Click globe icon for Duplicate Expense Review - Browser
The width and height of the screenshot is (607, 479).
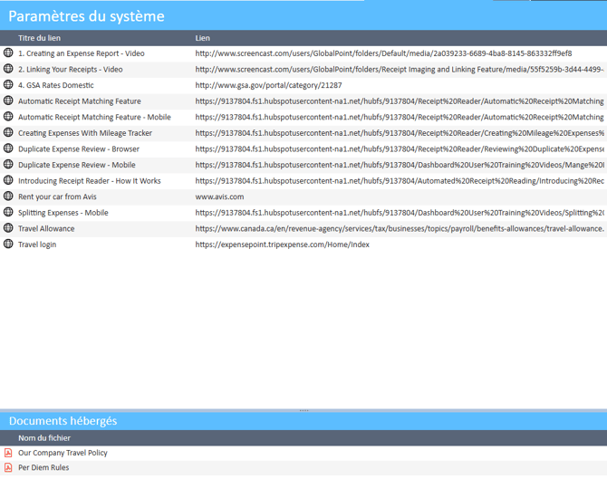click(x=8, y=148)
